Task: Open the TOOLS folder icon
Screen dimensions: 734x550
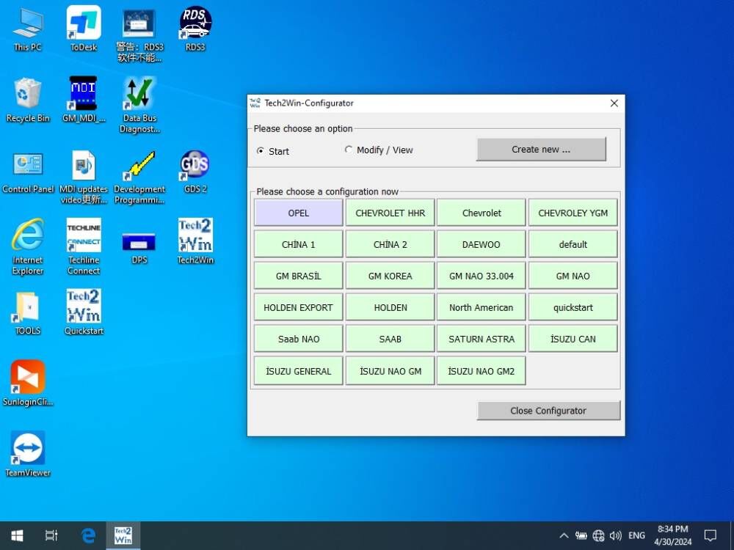Action: (28, 312)
